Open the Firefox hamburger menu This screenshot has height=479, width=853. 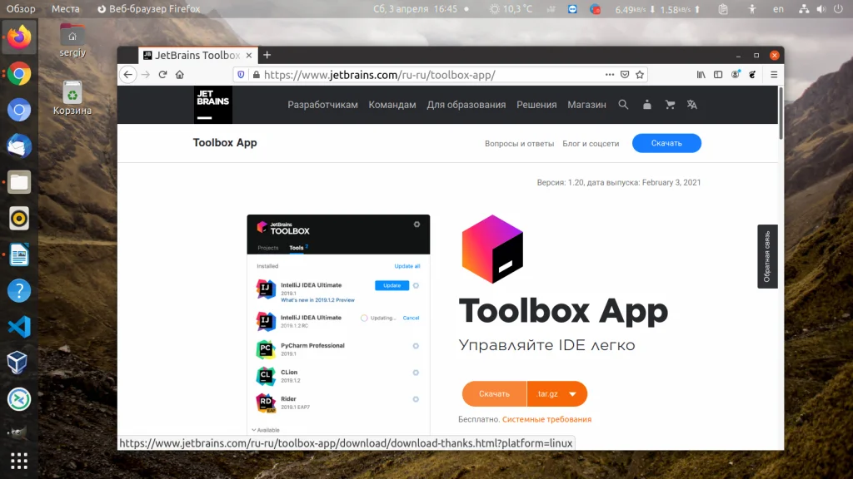click(x=773, y=74)
